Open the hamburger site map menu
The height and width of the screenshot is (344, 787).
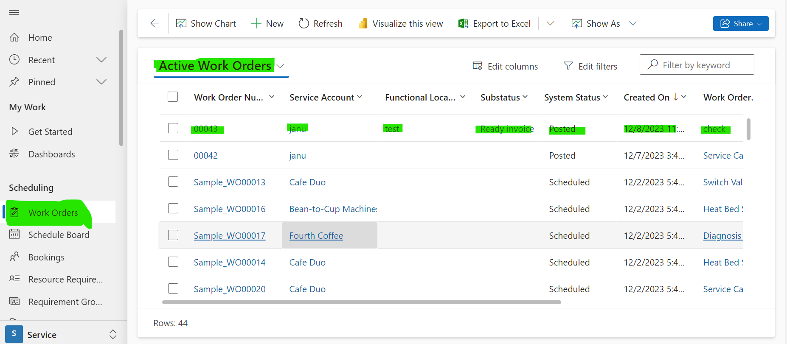coord(14,12)
